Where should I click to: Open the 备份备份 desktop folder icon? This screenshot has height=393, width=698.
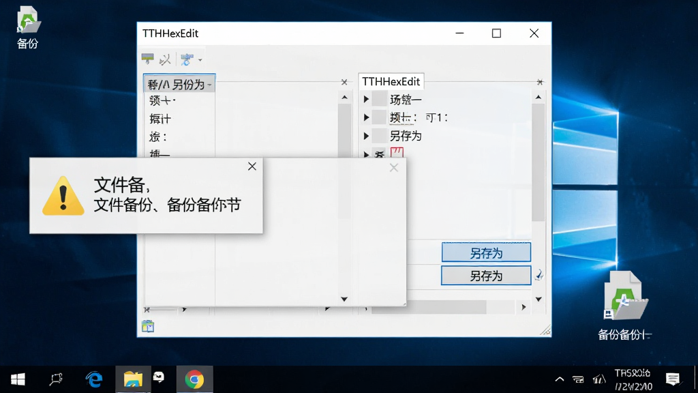click(x=626, y=295)
